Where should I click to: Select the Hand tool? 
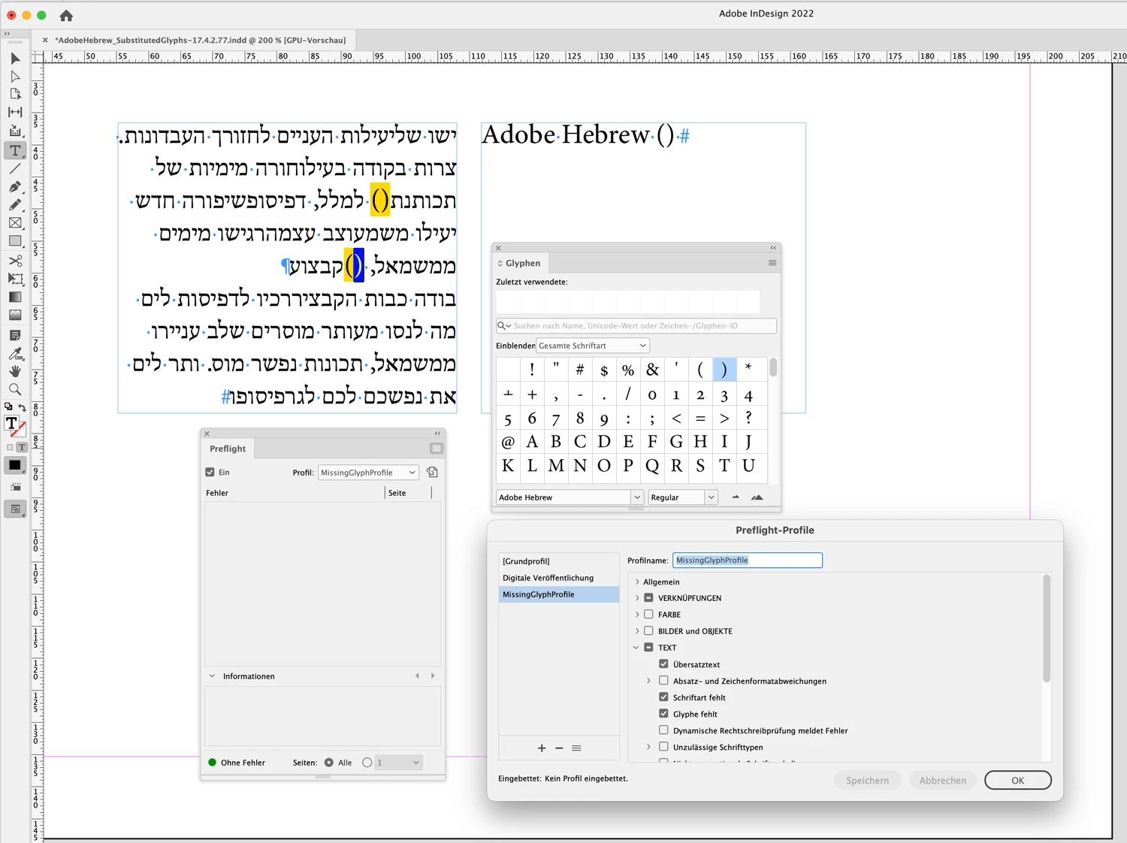15,371
